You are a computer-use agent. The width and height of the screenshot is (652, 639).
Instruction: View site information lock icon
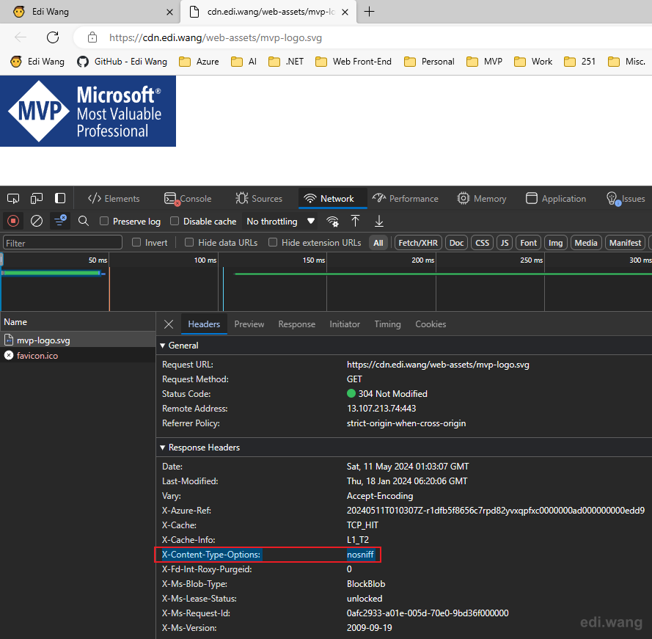[92, 37]
